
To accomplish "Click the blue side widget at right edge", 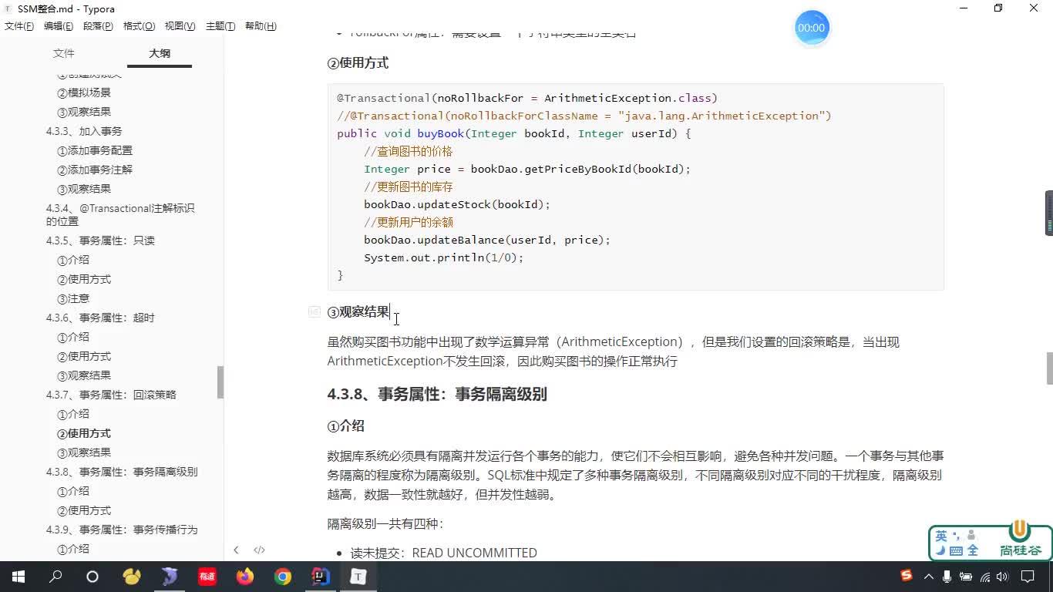I will (x=1049, y=213).
